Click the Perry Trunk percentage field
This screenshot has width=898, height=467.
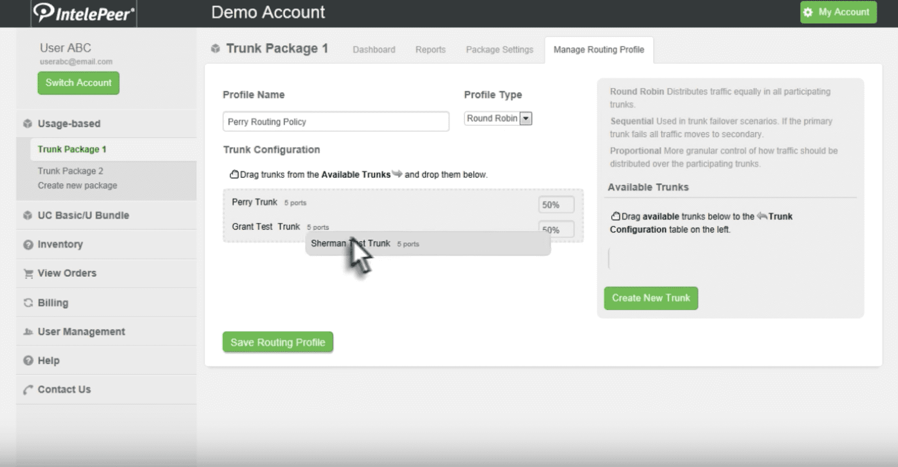tap(556, 204)
